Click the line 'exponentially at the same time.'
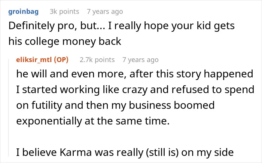Screen dimensions: 262x163 [x=93, y=121]
